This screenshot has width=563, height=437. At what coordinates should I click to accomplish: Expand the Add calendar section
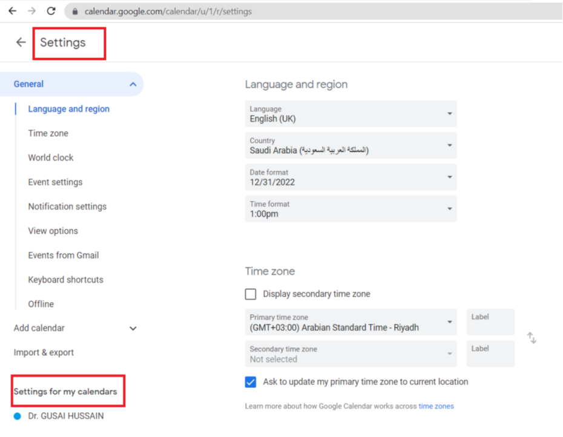point(133,328)
